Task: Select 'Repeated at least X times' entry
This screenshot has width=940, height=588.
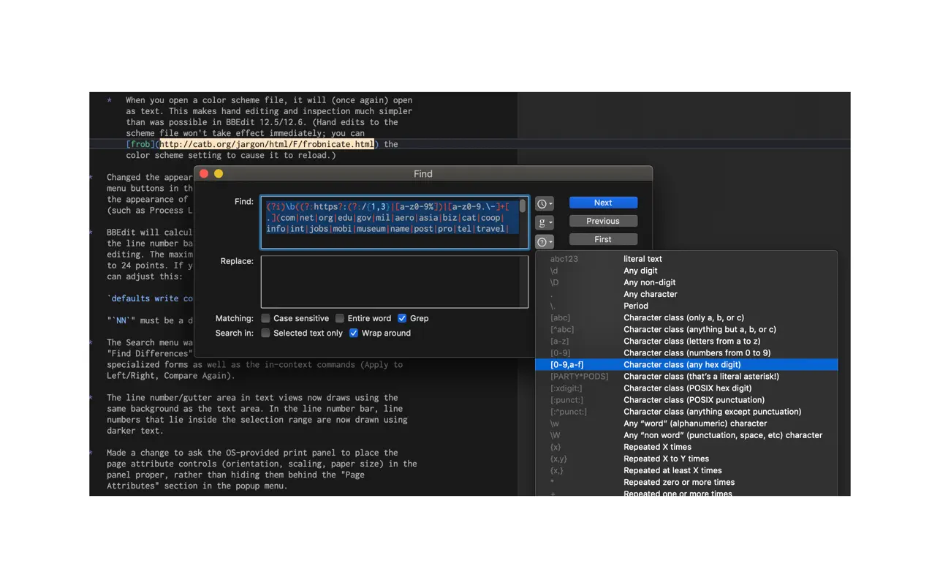Action: click(x=686, y=470)
